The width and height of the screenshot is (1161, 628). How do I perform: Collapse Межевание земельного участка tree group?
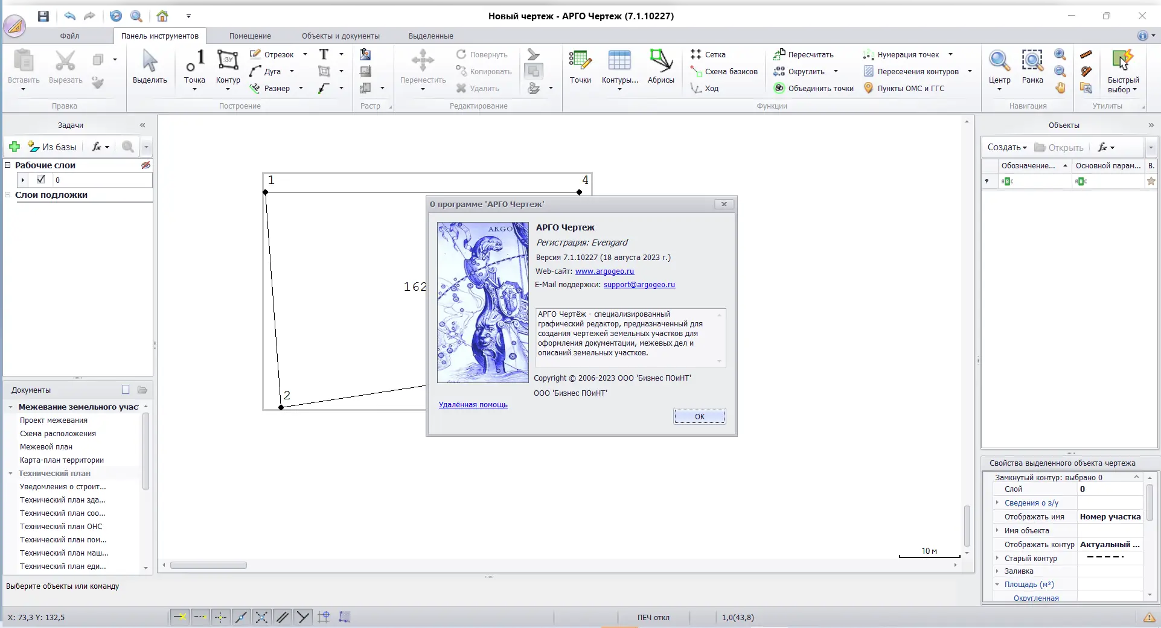pos(10,407)
